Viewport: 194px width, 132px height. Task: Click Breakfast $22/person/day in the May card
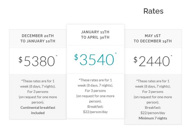coord(153,110)
